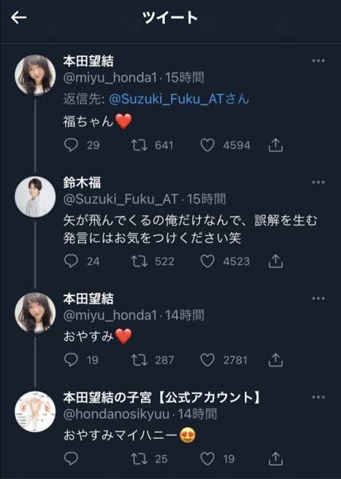Like the おやすみ tweet with 2781 likes

click(x=207, y=360)
